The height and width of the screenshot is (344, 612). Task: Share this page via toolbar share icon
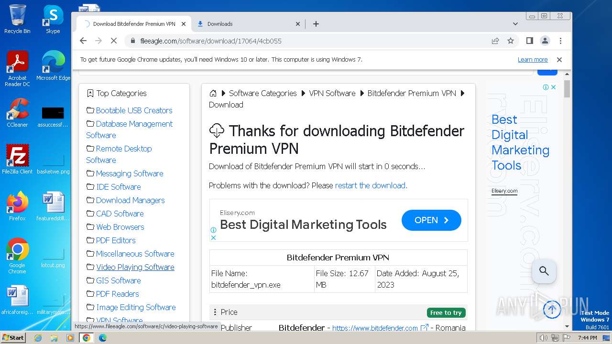click(x=495, y=41)
